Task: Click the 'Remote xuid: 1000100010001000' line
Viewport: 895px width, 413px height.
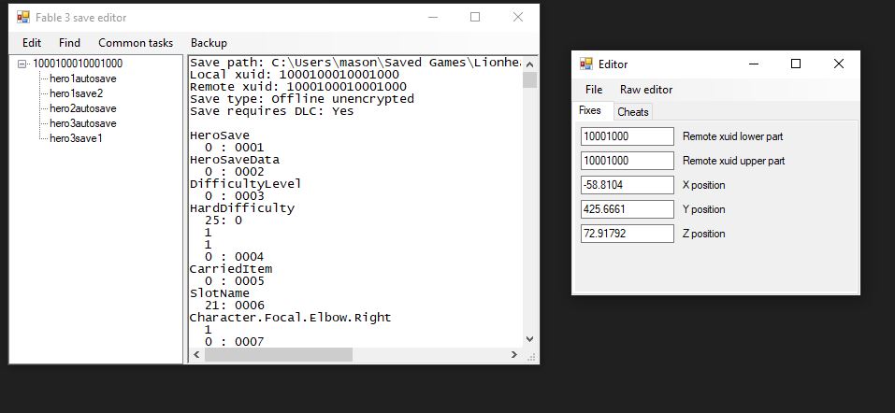Action: (298, 87)
